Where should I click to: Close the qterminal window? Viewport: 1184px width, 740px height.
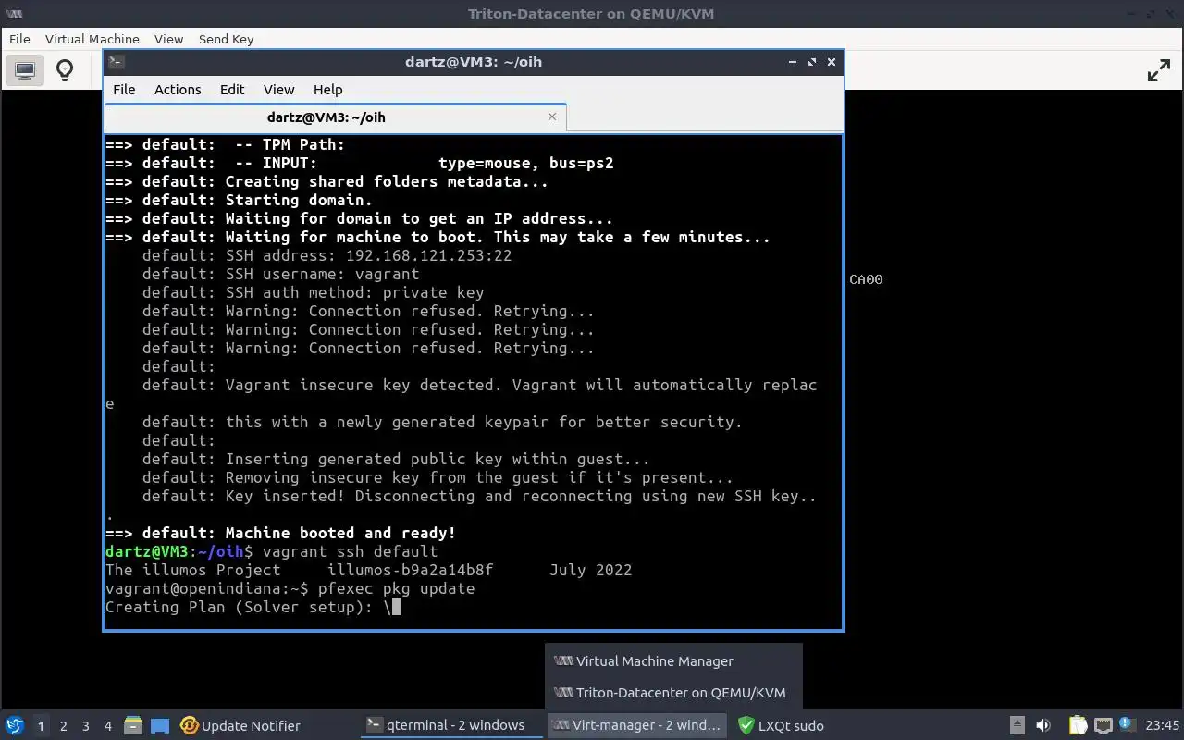click(832, 62)
